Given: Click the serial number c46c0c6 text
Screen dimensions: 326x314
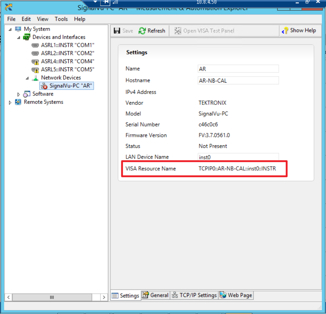Looking at the screenshot, I should click(208, 125).
